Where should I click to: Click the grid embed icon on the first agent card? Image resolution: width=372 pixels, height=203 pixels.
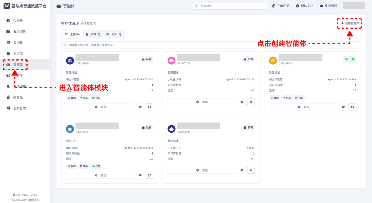point(149,107)
